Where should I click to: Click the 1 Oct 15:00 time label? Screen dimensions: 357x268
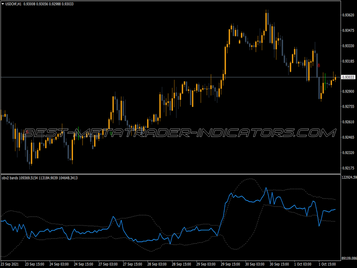pos(327,264)
